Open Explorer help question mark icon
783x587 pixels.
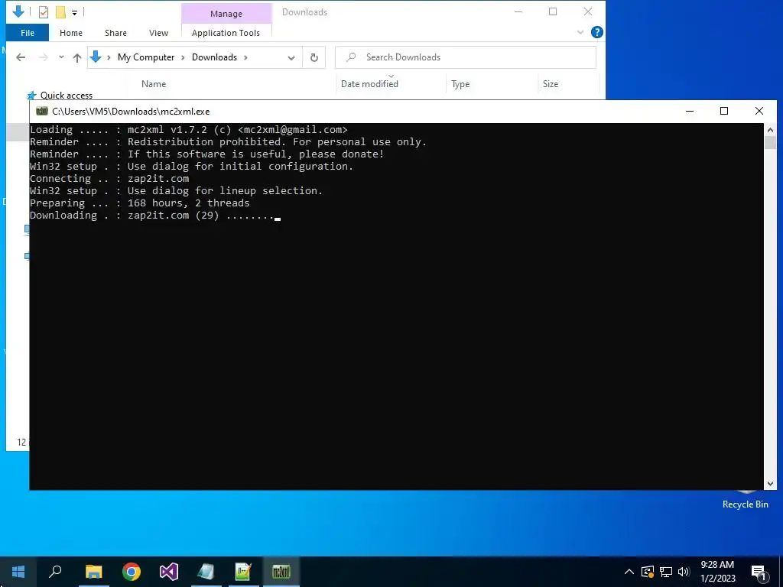click(x=596, y=32)
